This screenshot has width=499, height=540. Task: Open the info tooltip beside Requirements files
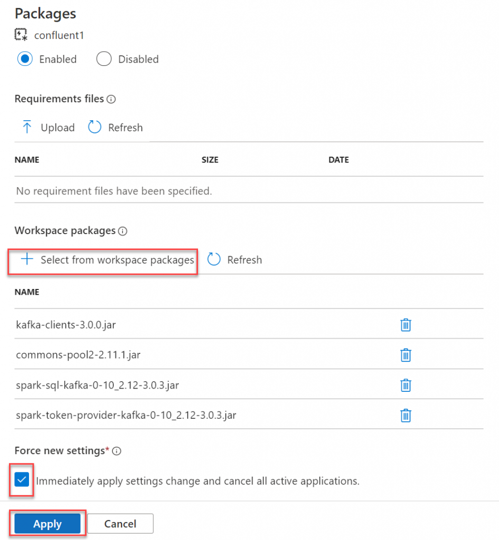112,99
